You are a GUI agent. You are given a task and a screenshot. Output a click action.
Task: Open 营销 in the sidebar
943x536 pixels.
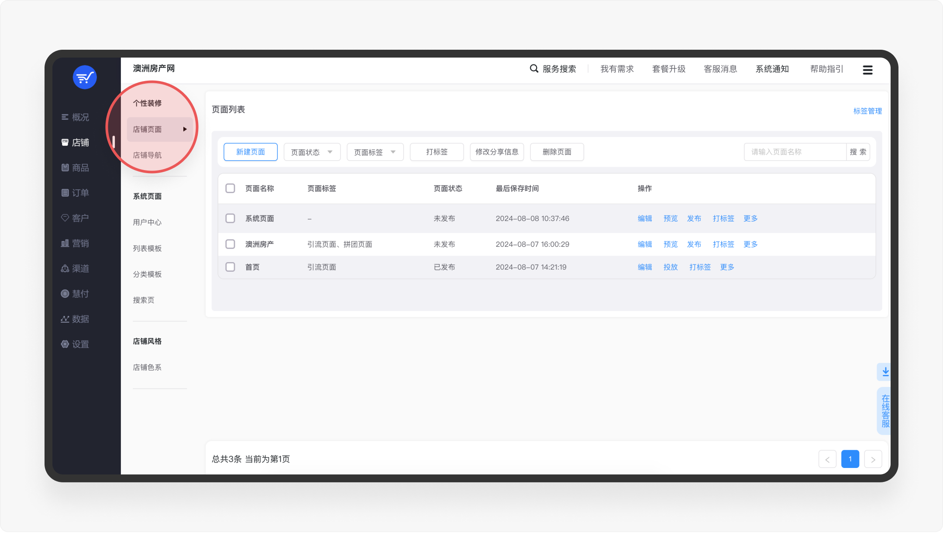(x=75, y=243)
